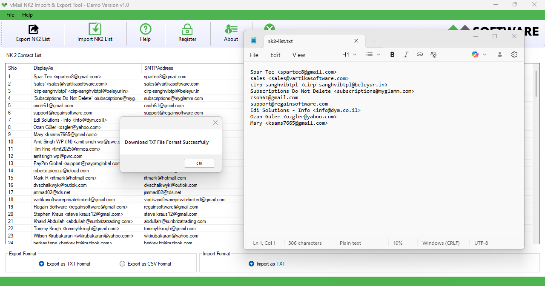The width and height of the screenshot is (545, 286).
Task: Toggle Bold formatting in Notepad
Action: click(x=392, y=54)
